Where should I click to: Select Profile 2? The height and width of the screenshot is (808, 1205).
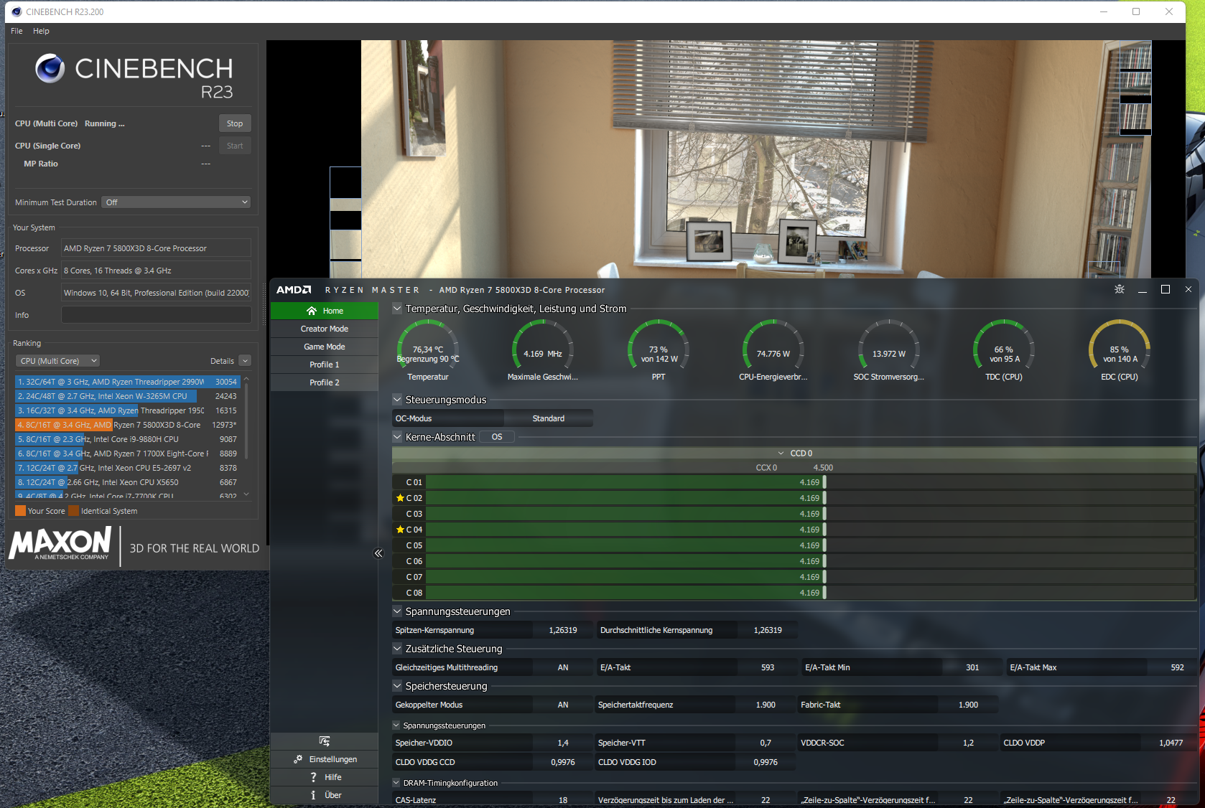(325, 382)
